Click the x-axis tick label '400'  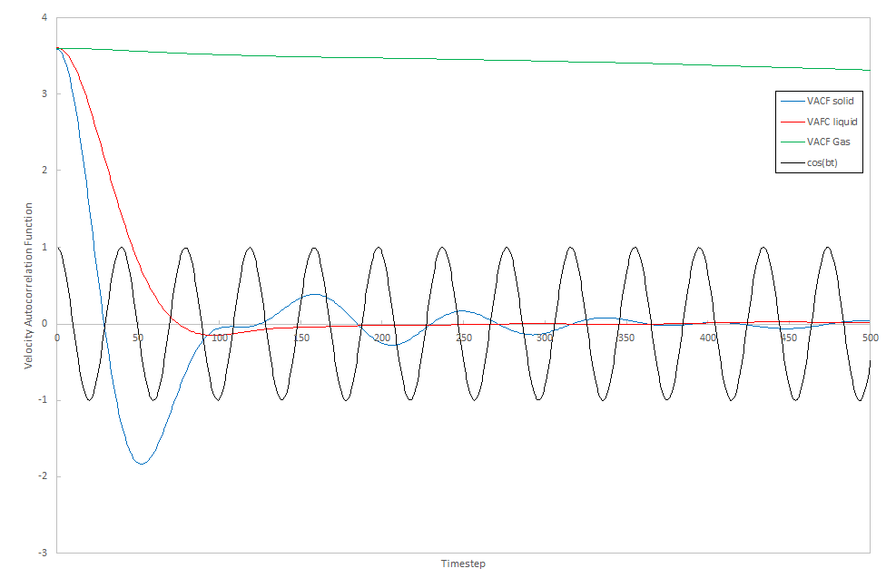[x=707, y=338]
